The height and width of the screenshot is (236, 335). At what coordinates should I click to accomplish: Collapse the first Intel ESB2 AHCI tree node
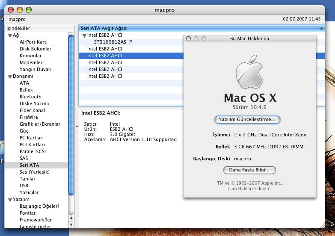point(84,35)
